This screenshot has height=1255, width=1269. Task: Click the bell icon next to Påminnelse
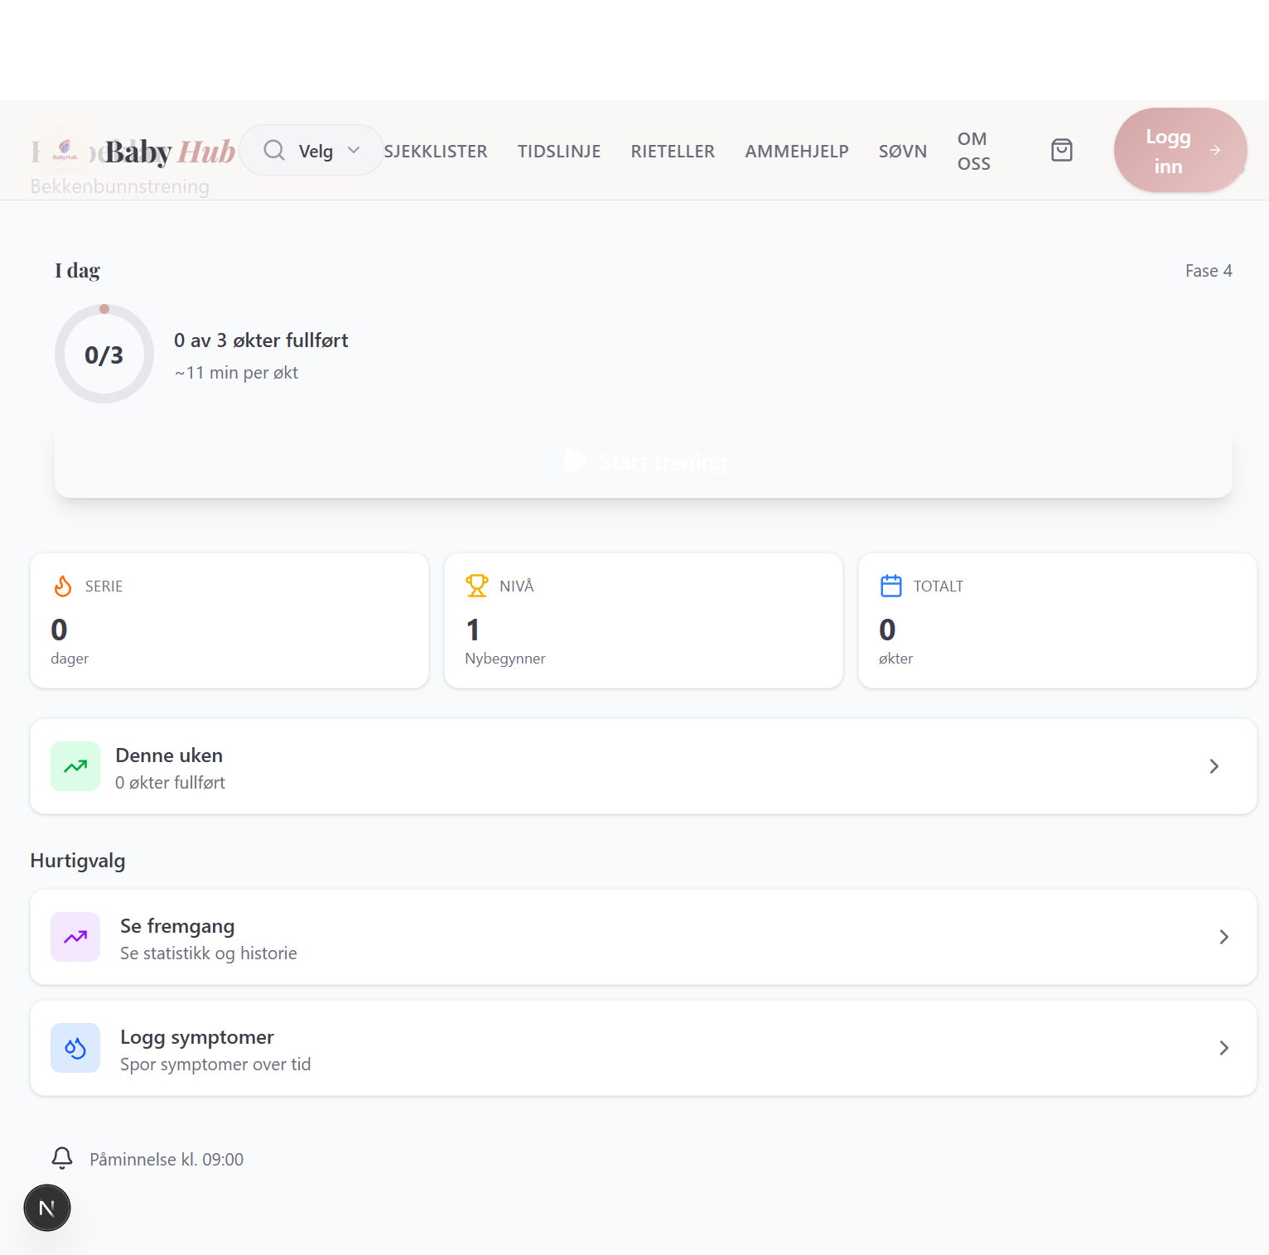[x=62, y=1158]
